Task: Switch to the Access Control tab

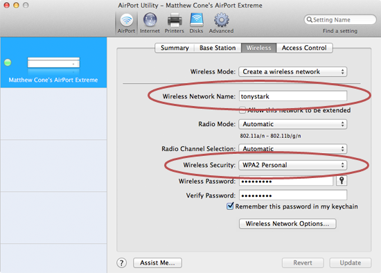Action: [304, 48]
